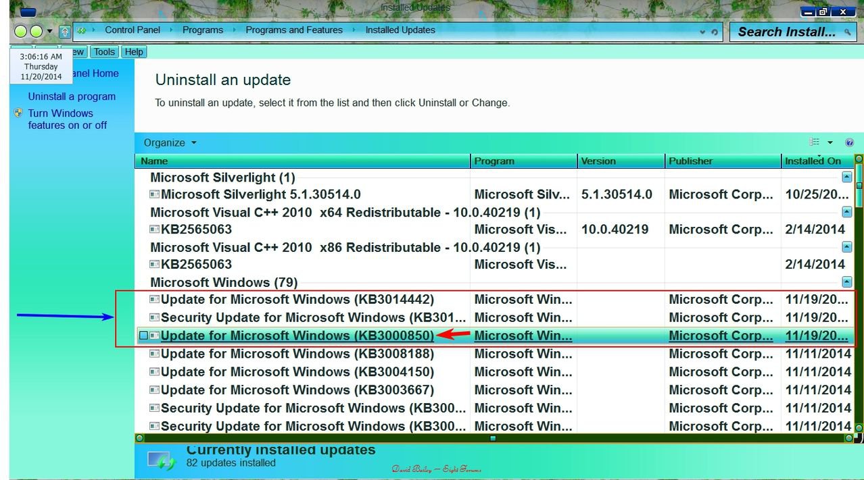Screen dimensions: 864x480
Task: Open the Organize dropdown
Action: point(170,142)
